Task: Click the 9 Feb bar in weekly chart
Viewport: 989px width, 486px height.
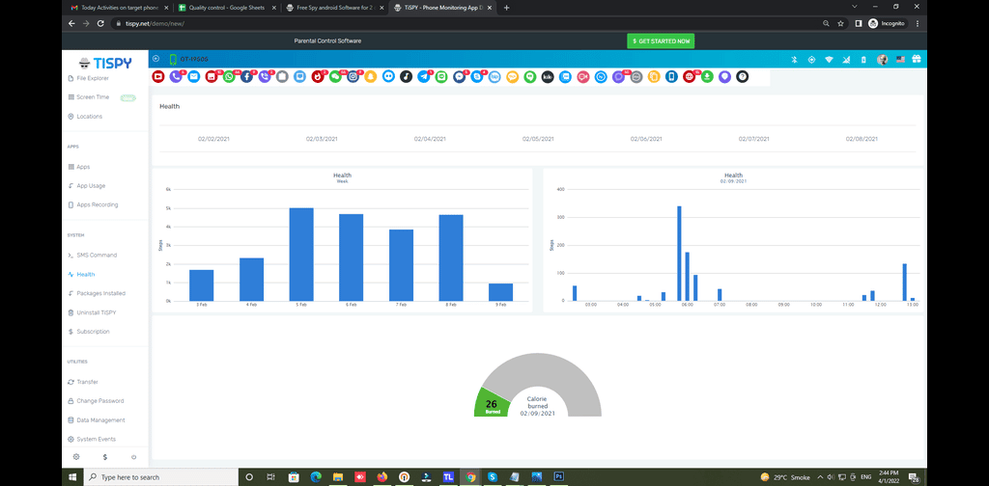Action: point(501,292)
